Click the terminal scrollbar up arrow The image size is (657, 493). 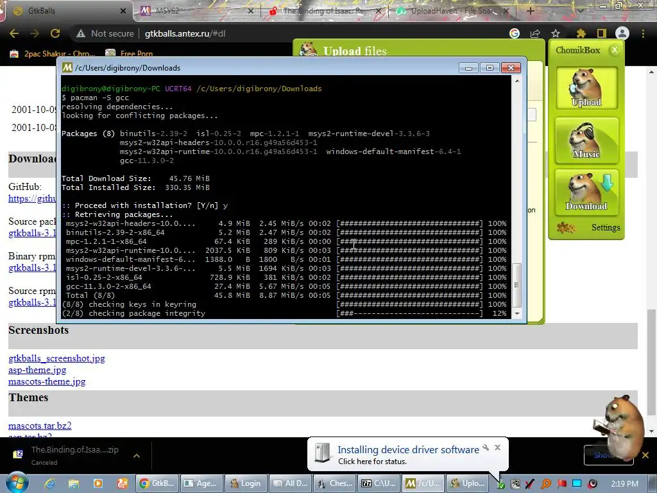click(x=517, y=80)
